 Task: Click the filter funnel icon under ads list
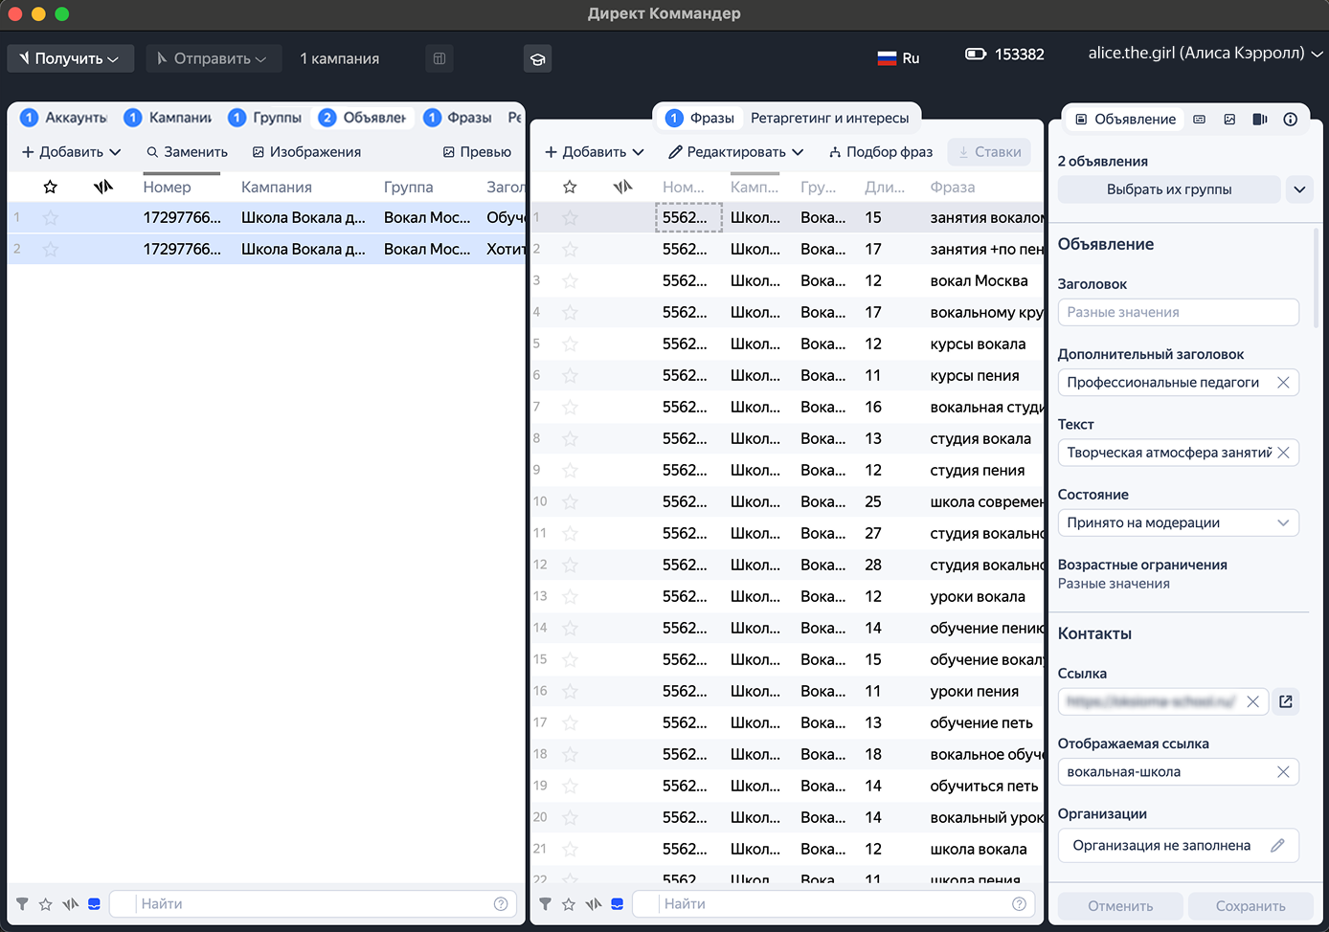(22, 904)
